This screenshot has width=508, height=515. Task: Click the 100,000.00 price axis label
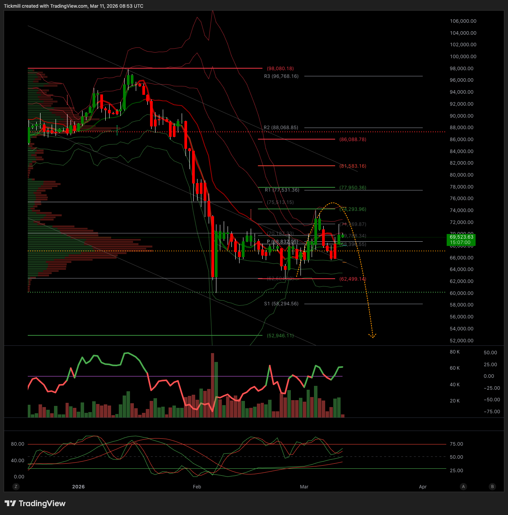pos(463,57)
